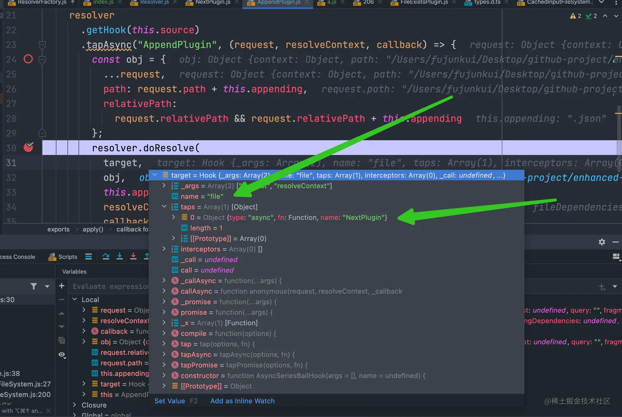This screenshot has width=622, height=417.
Task: Click Add as Inline Watch
Action: point(242,401)
